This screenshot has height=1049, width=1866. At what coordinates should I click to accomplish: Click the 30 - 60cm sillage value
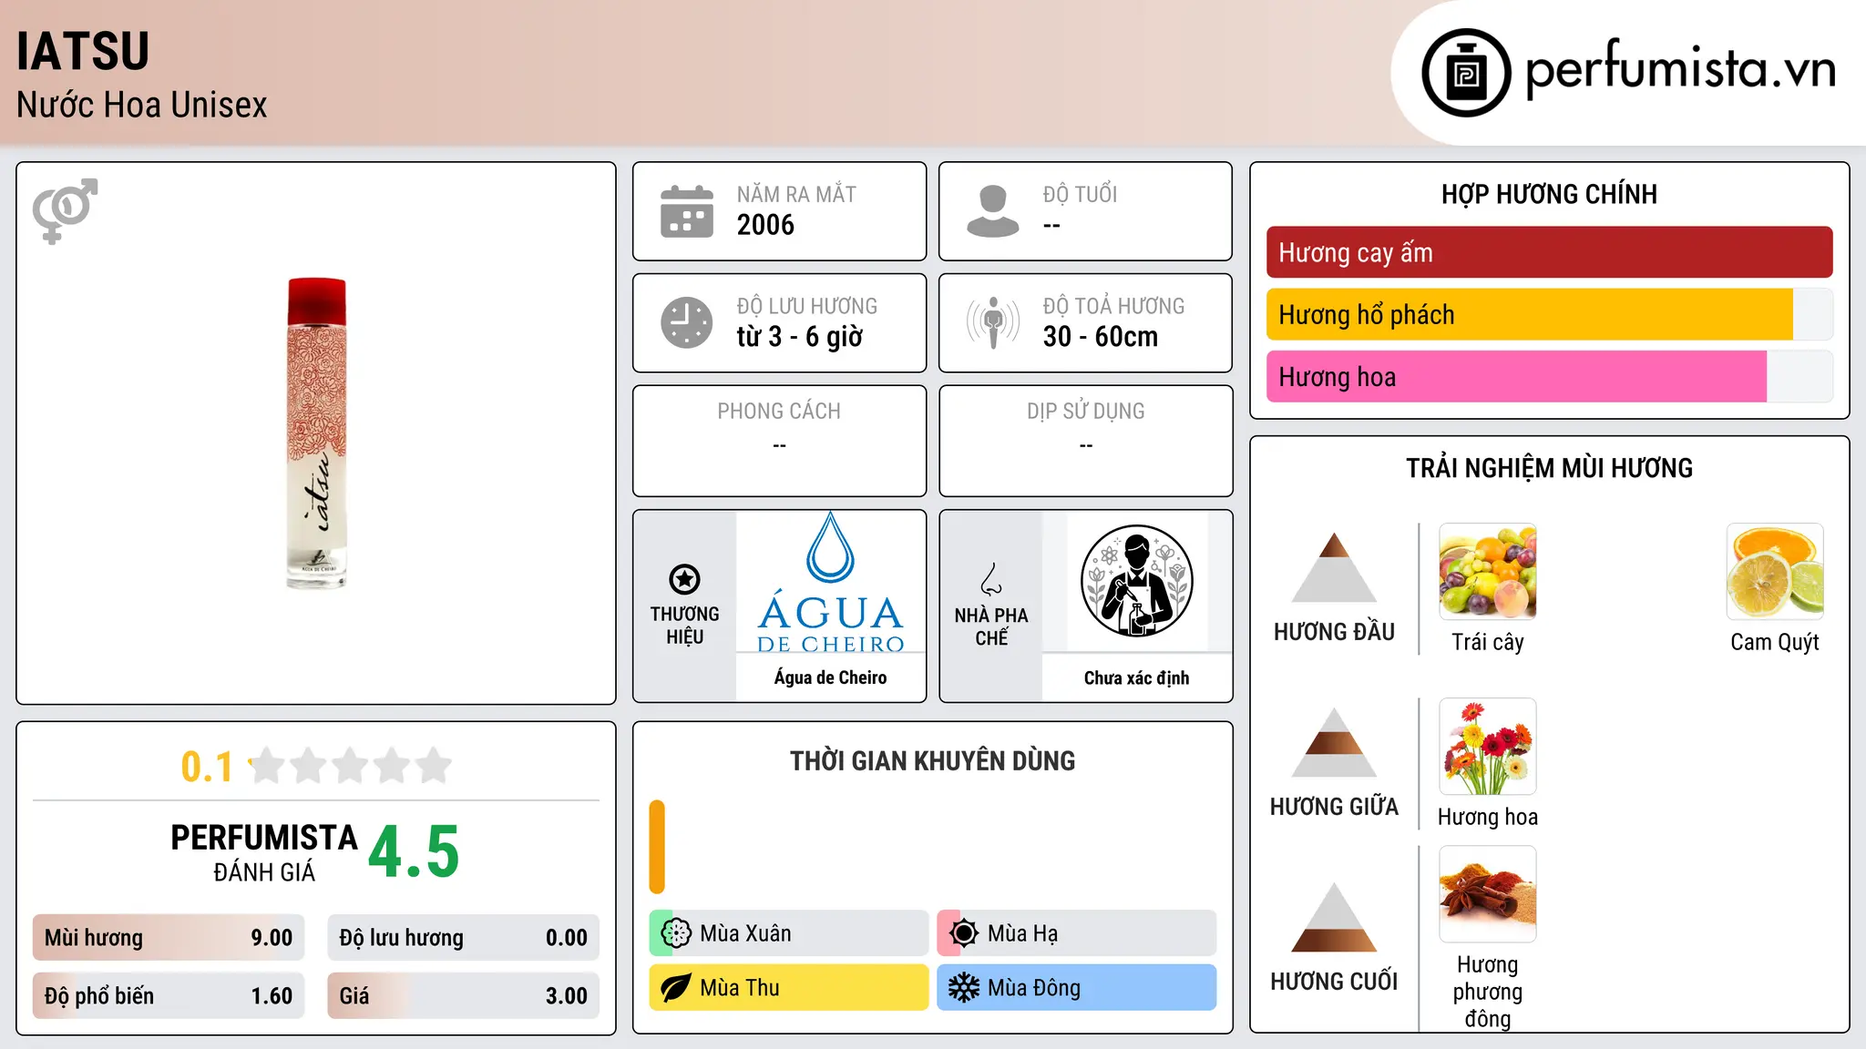tap(1101, 337)
